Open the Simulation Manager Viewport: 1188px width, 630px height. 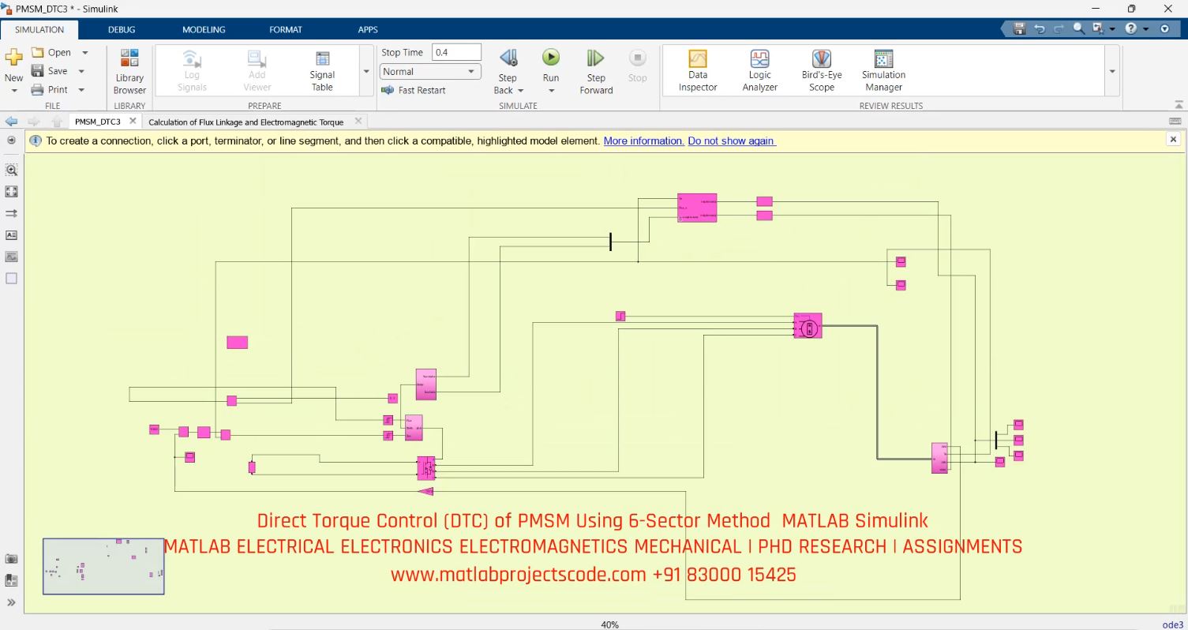click(883, 71)
